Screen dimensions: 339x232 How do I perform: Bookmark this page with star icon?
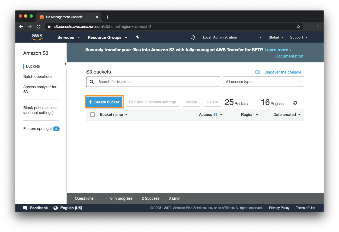pyautogui.click(x=298, y=27)
